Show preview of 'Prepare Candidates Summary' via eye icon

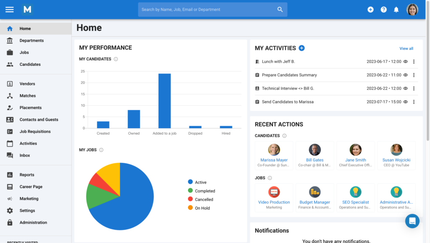point(405,75)
